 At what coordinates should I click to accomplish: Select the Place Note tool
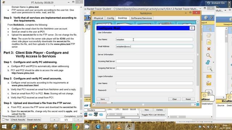[209, 42]
